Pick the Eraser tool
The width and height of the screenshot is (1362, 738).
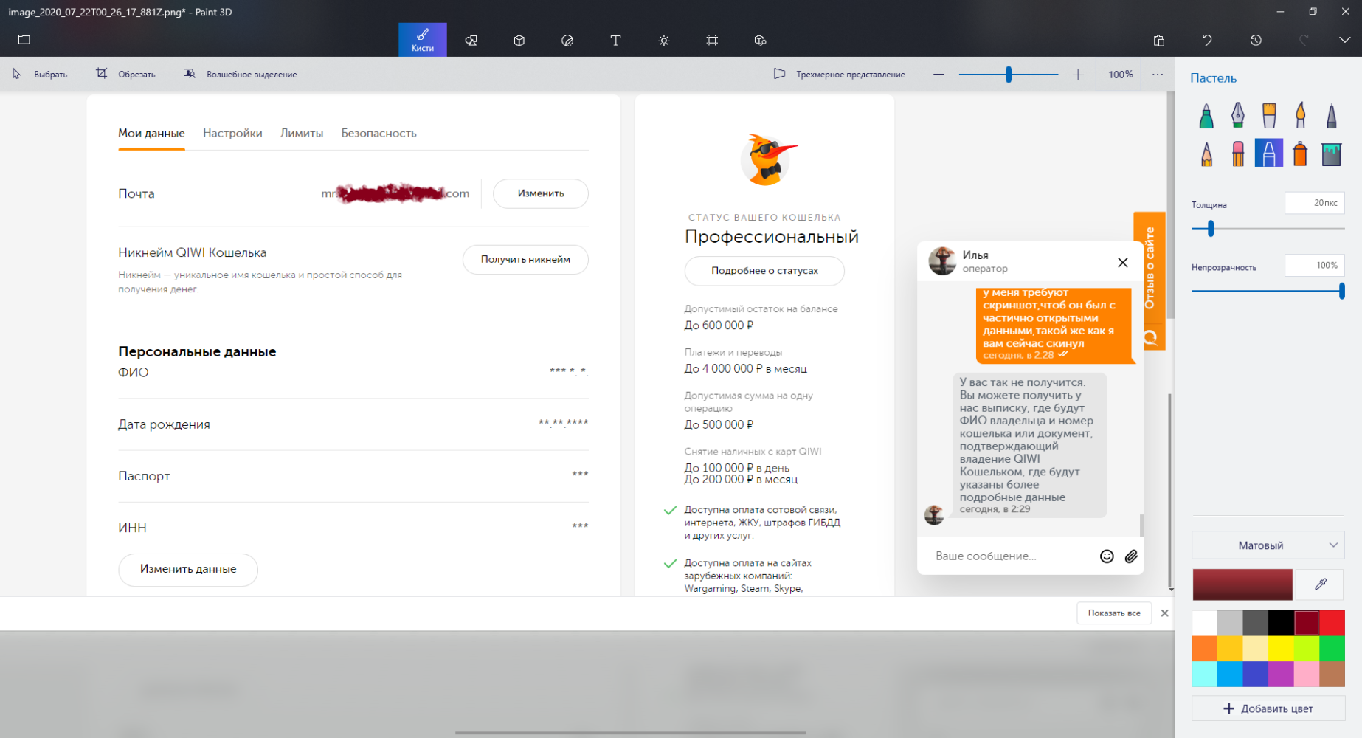coord(1237,154)
